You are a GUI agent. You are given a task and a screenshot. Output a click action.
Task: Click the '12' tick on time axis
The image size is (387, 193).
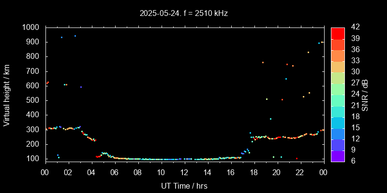coord(184,172)
